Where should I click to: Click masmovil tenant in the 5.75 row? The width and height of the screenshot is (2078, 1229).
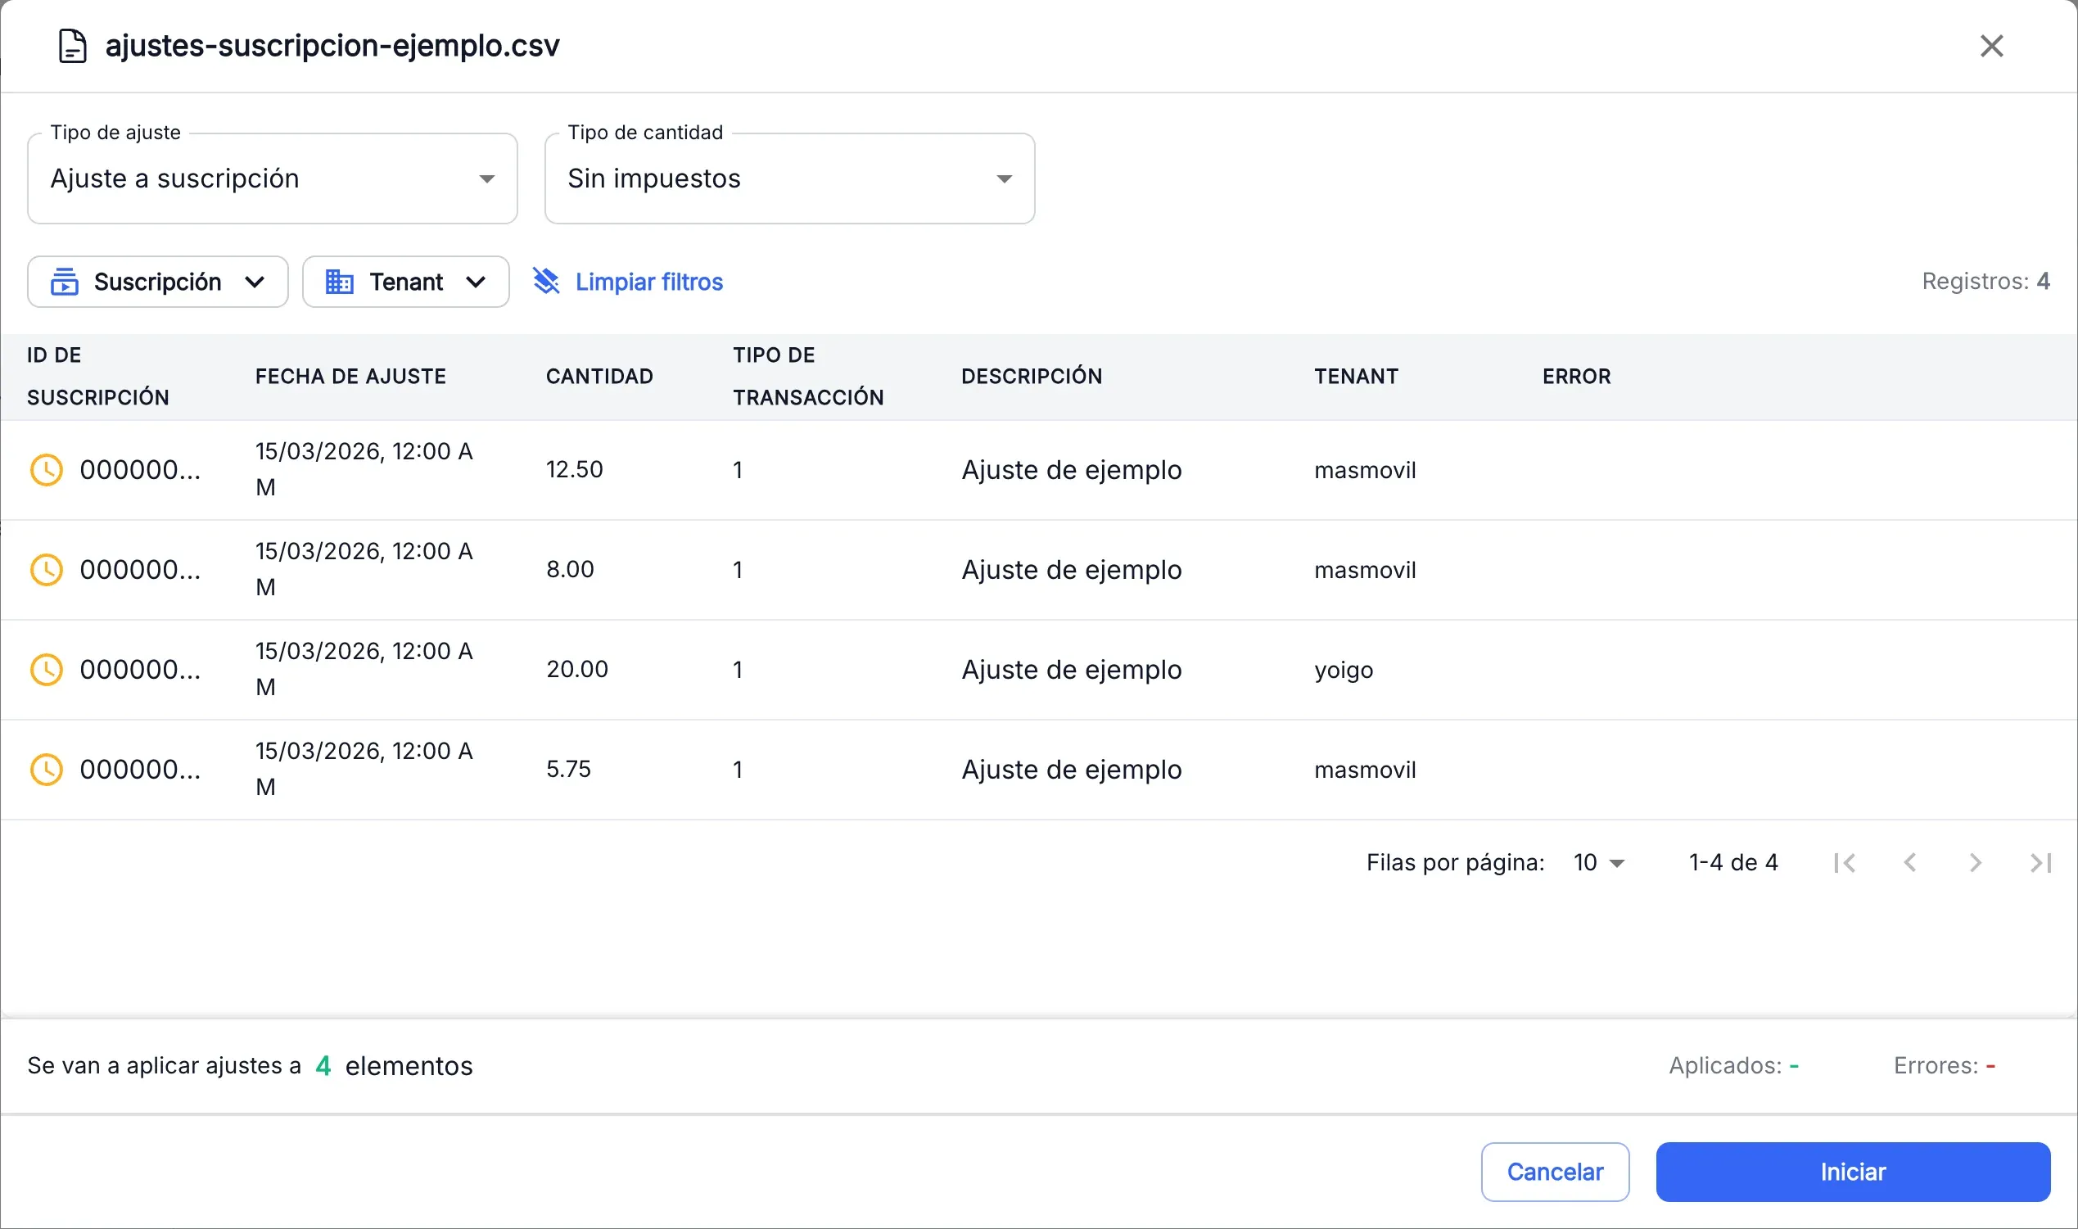click(x=1365, y=770)
